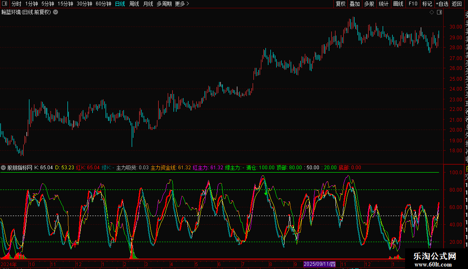Expand the 更多 period options
This screenshot has width=468, height=269.
pyautogui.click(x=182, y=4)
